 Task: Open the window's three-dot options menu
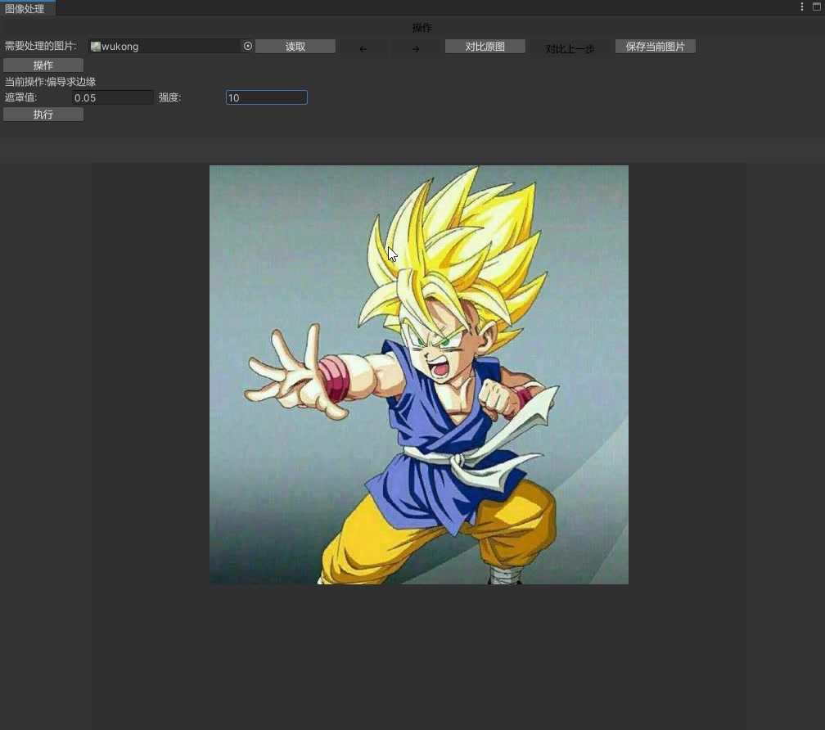coord(802,7)
